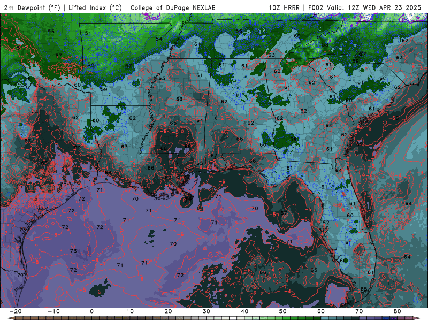This screenshot has width=428, height=321.
Task: Click the '50' label on the color scale
Action: pos(283,311)
